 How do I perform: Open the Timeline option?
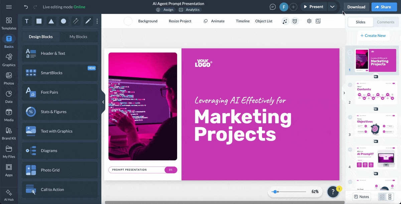[243, 21]
